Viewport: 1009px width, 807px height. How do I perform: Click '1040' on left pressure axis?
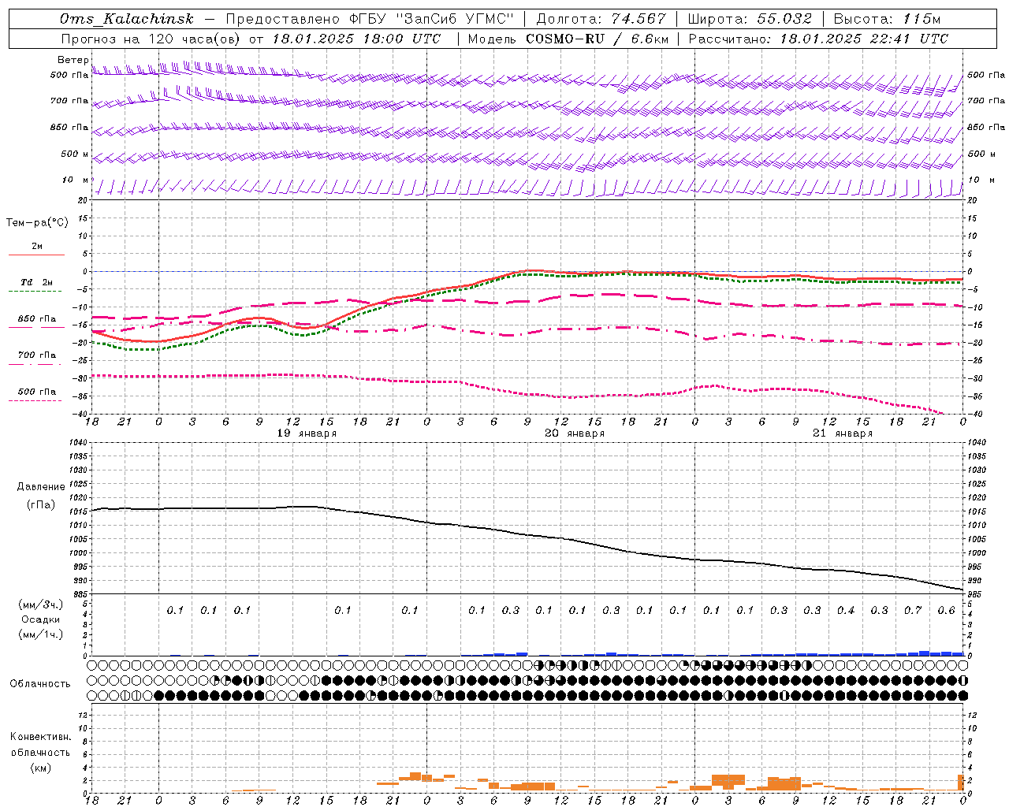point(80,443)
